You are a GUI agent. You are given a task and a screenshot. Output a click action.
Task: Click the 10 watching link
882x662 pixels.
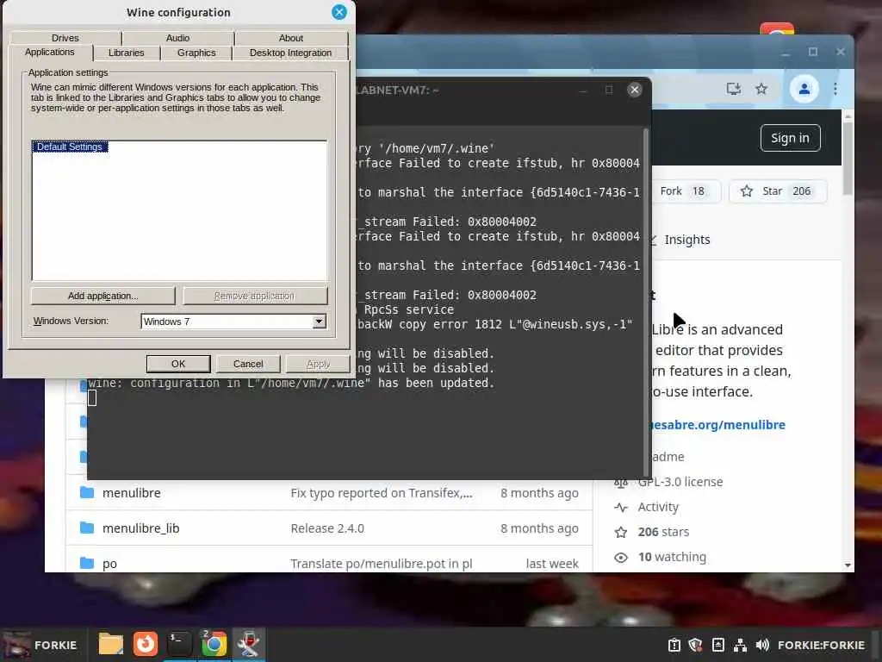(672, 557)
